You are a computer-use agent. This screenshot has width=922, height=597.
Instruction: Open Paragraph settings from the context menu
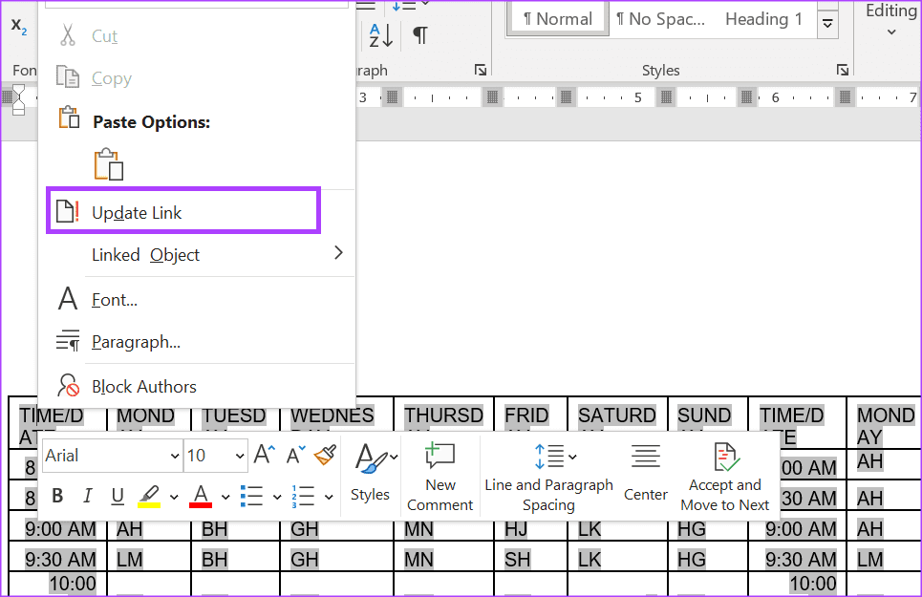[135, 341]
